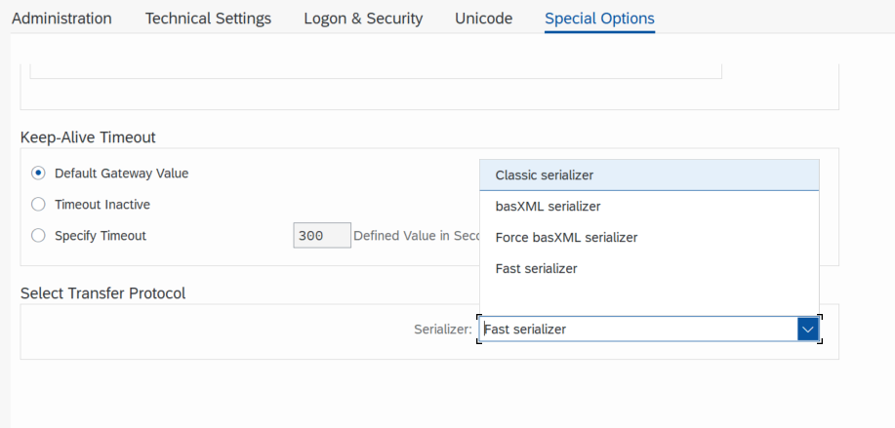Click the Keep-Alive Timeout group heading
895x428 pixels.
click(x=88, y=137)
